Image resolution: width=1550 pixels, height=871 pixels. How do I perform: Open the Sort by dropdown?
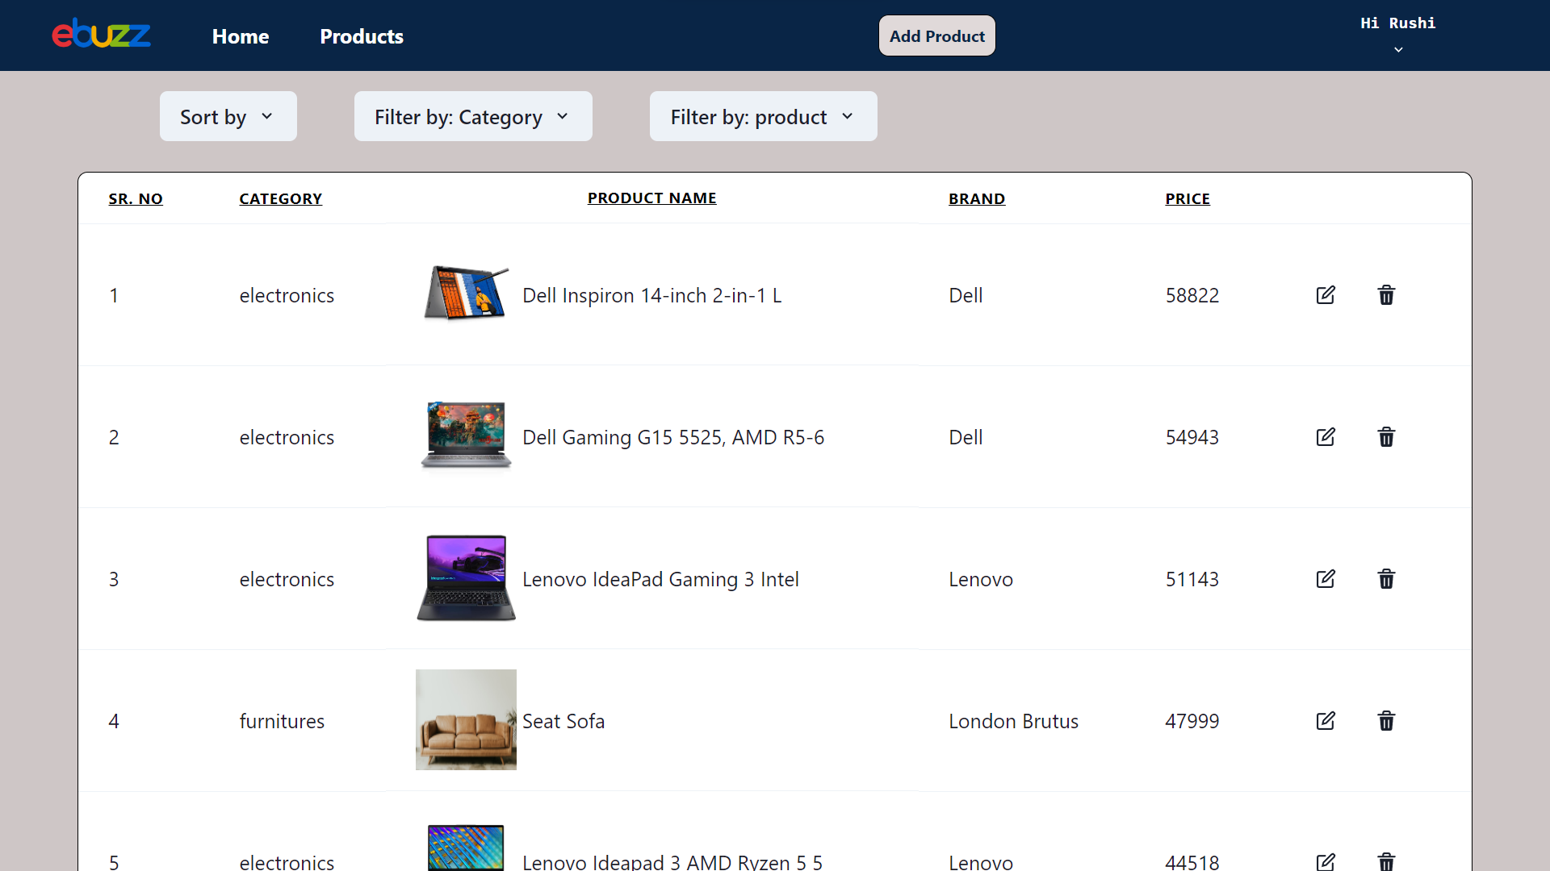coord(228,116)
